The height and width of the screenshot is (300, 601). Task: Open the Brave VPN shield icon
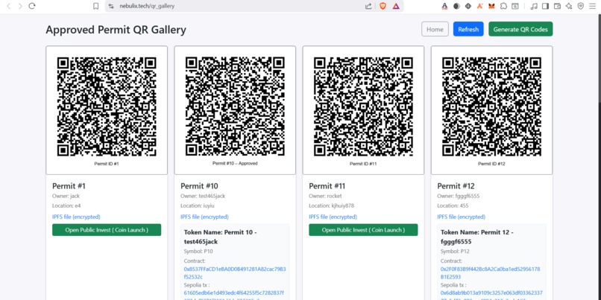coord(581,6)
